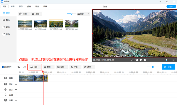Image resolution: width=177 pixels, height=105 pixels.
Task: Click the 音乐 waveform track icon
Action: (x=6, y=90)
